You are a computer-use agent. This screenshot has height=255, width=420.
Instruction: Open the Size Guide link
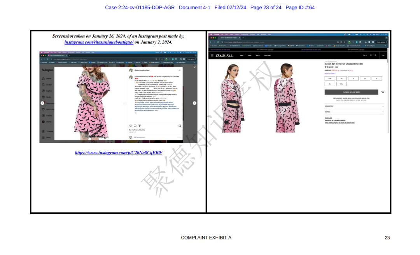[328, 118]
